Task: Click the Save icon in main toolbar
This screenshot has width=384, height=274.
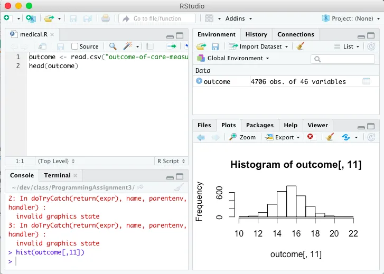Action: click(x=73, y=18)
